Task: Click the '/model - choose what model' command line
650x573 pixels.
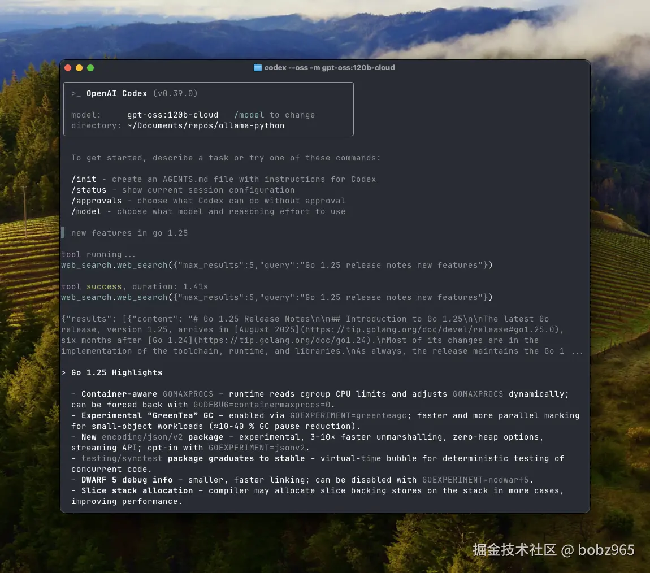Action: tap(208, 212)
